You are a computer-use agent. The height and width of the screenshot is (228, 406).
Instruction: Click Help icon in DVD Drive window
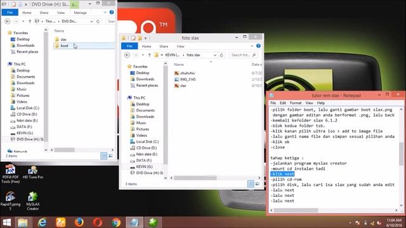coord(112,12)
